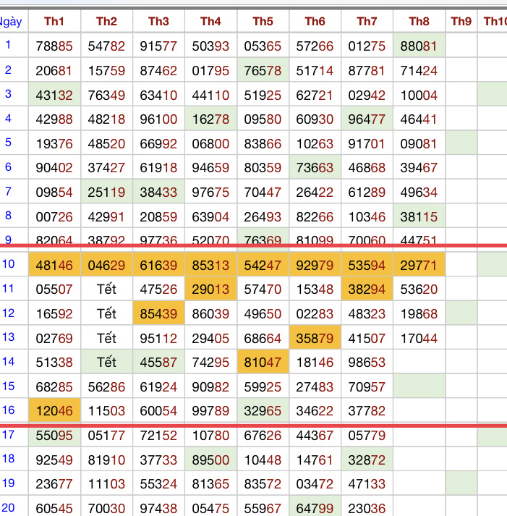Open day 1 row link

click(9, 46)
